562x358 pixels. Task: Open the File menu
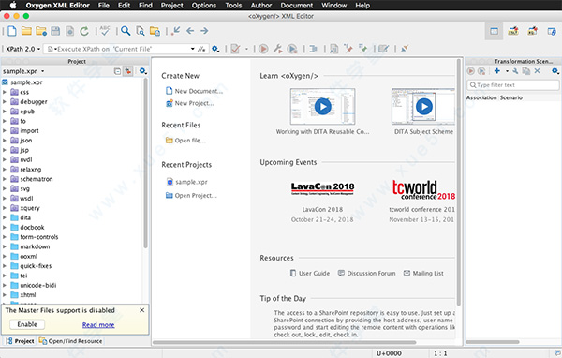(x=104, y=6)
